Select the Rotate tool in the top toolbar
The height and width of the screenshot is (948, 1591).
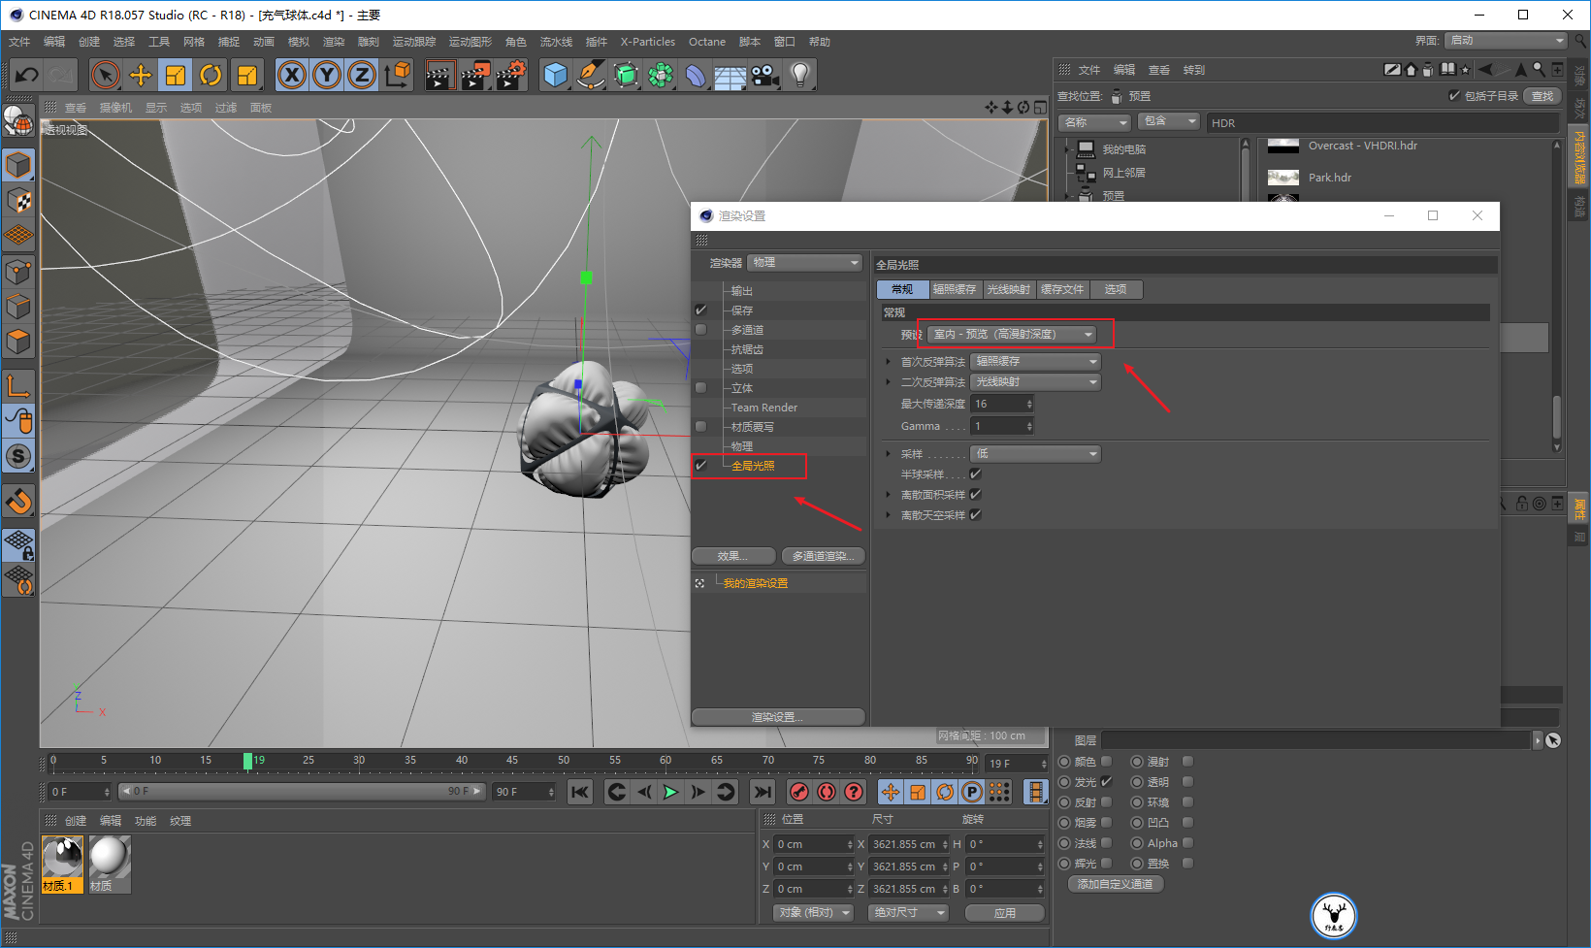pyautogui.click(x=211, y=75)
